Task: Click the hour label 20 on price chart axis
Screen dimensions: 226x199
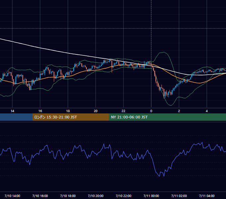Action: pos(96,111)
